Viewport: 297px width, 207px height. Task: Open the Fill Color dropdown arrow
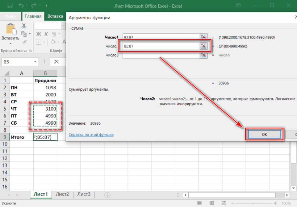pyautogui.click(x=58, y=42)
